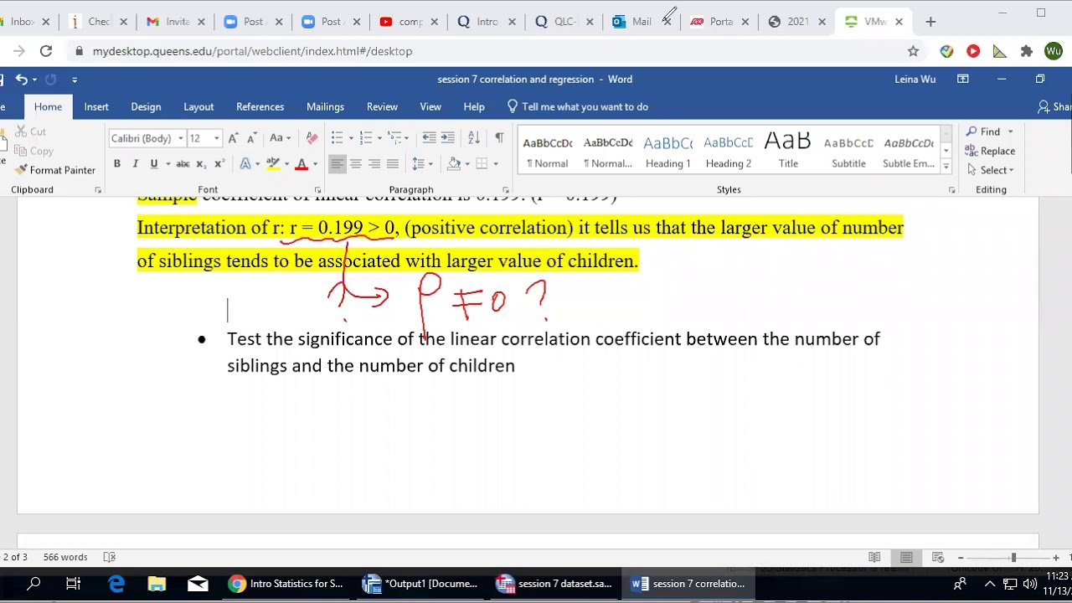Click the Clear All Formatting icon

click(x=312, y=138)
